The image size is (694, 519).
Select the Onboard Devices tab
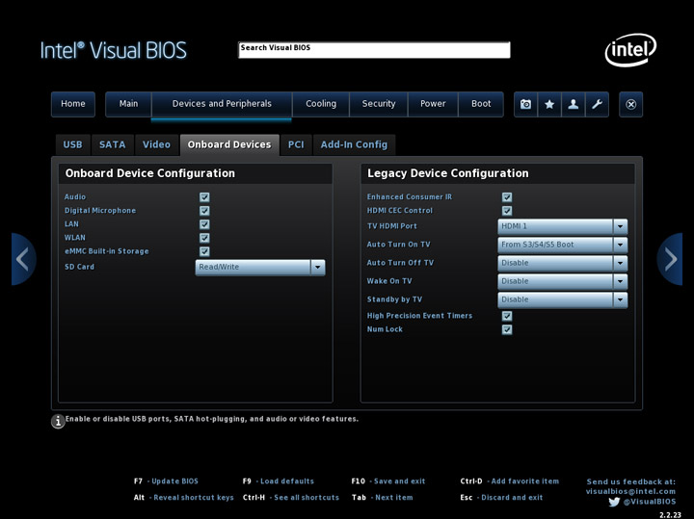(229, 145)
